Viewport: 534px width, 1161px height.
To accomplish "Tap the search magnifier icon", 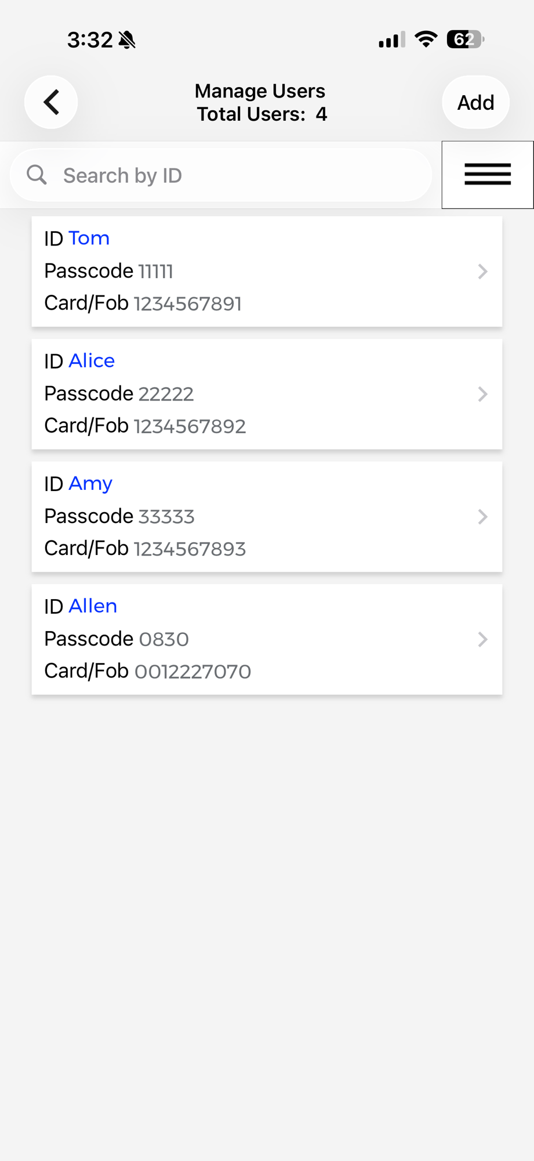I will (x=37, y=175).
